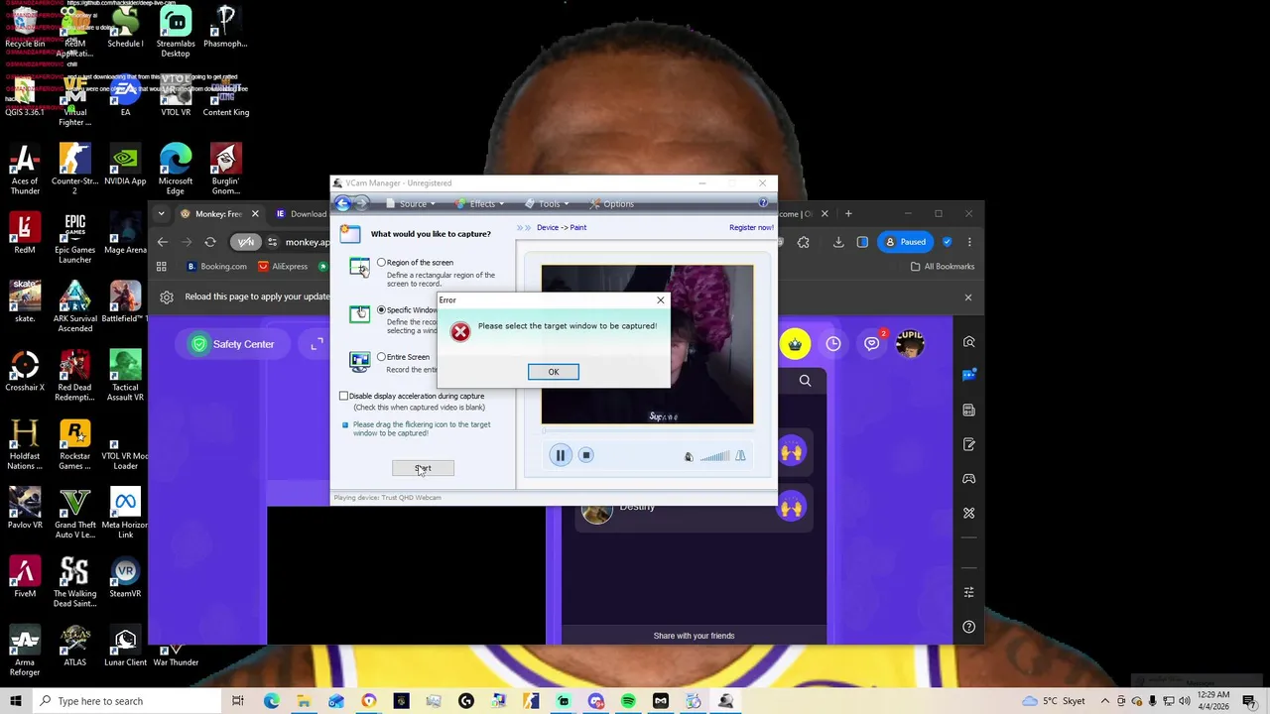Select the Region of the screen option
Screen dimensions: 1270x714
coord(381,263)
